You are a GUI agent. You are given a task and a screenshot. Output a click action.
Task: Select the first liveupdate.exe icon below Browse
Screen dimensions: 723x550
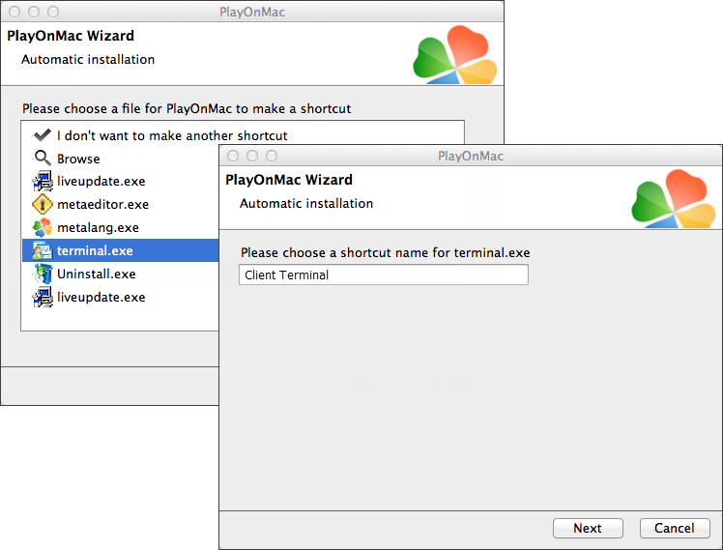(42, 182)
